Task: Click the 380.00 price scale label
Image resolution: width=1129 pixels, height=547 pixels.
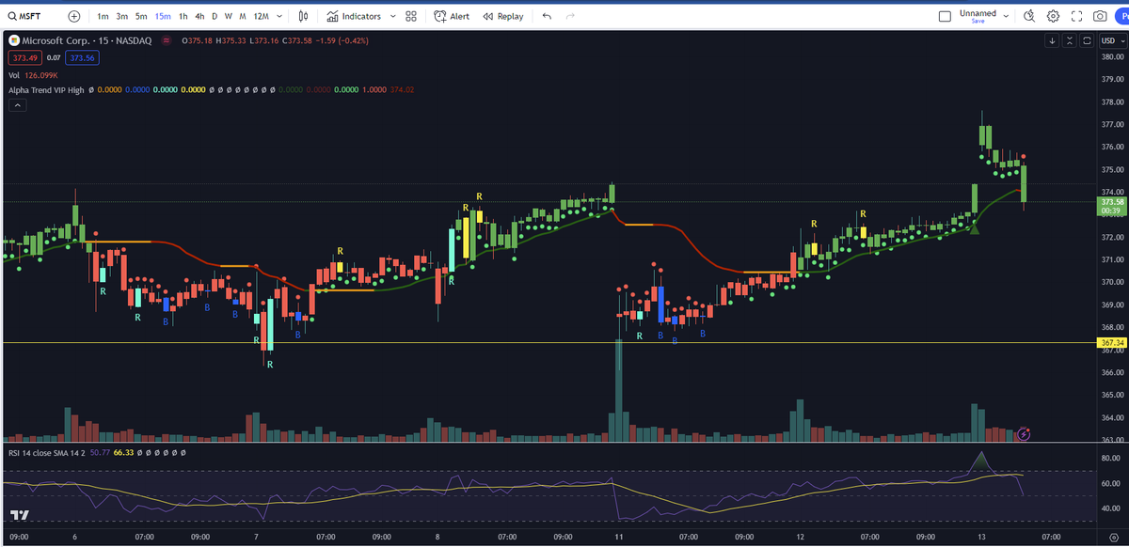Action: [1113, 56]
